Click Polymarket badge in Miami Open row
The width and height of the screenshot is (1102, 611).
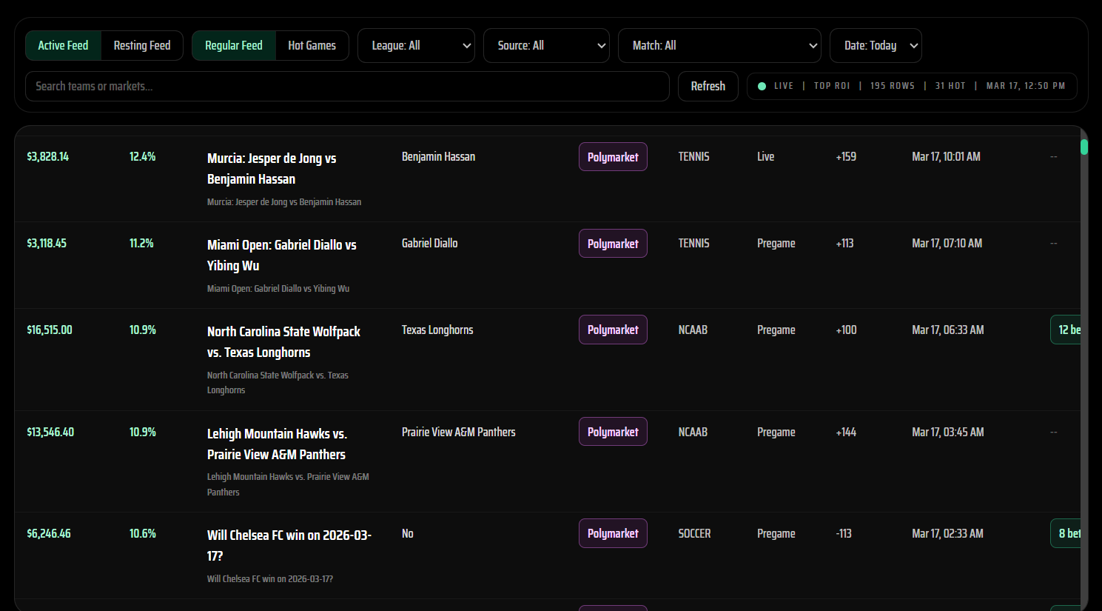pyautogui.click(x=613, y=244)
